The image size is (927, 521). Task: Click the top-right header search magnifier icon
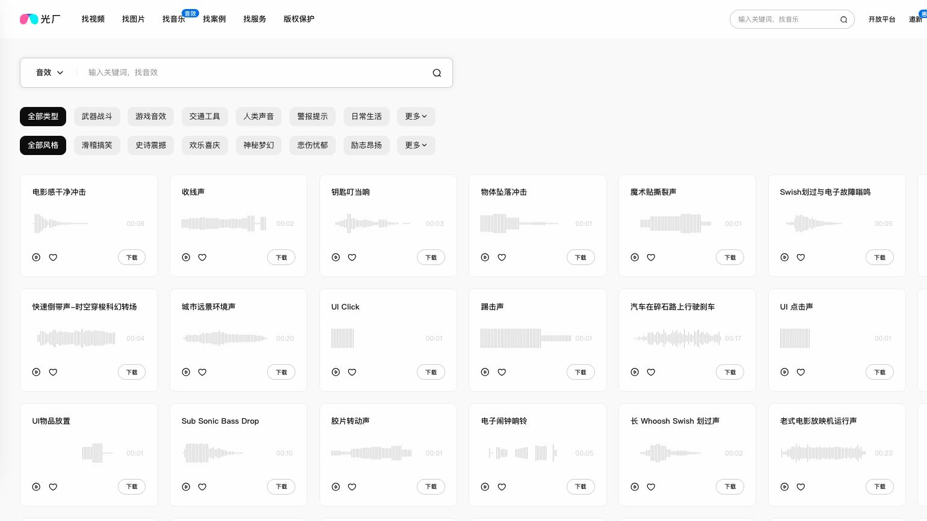(x=843, y=19)
